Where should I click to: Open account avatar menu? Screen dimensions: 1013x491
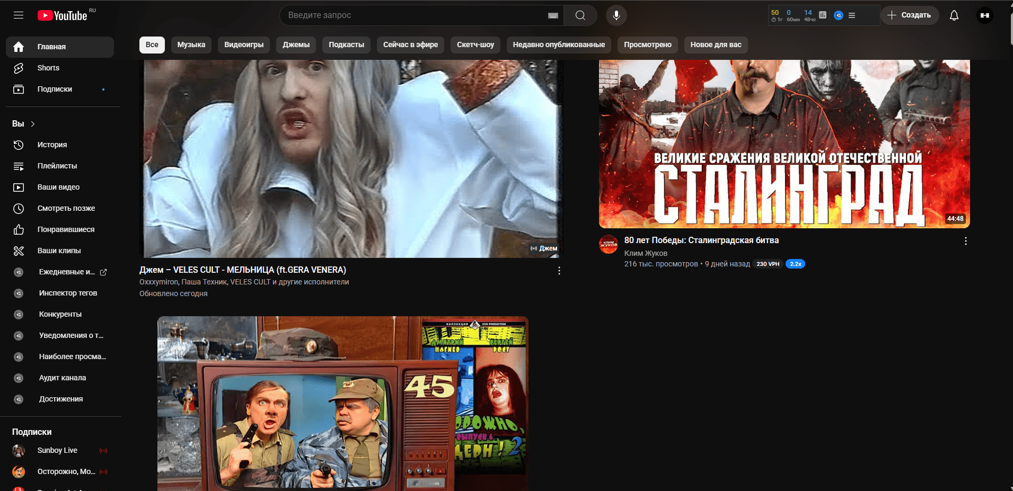click(x=985, y=15)
